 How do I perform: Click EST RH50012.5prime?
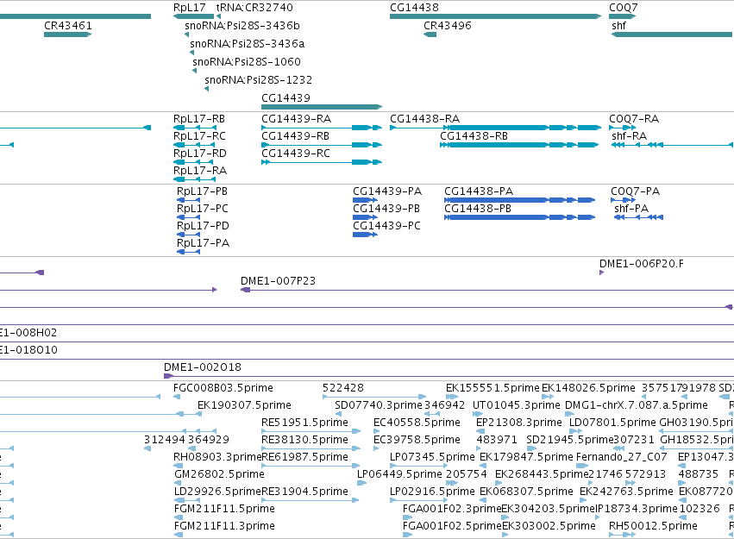(653, 526)
